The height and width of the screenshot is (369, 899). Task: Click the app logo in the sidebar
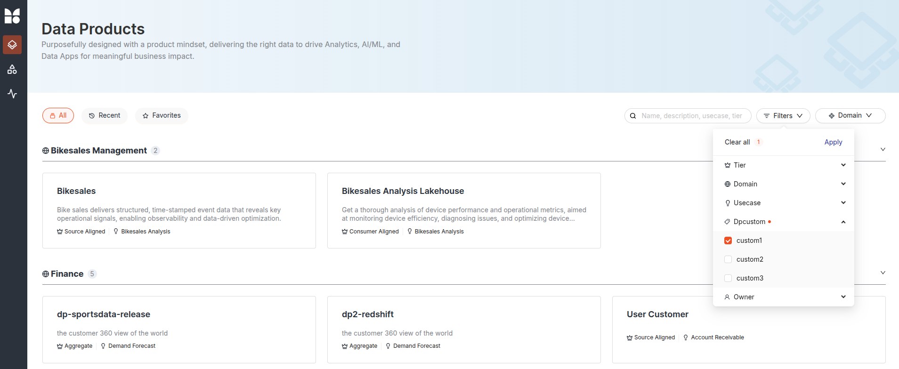[x=12, y=16]
